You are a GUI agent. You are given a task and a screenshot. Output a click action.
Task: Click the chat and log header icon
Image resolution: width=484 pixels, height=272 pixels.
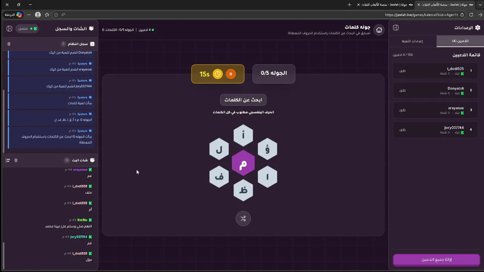click(x=91, y=29)
